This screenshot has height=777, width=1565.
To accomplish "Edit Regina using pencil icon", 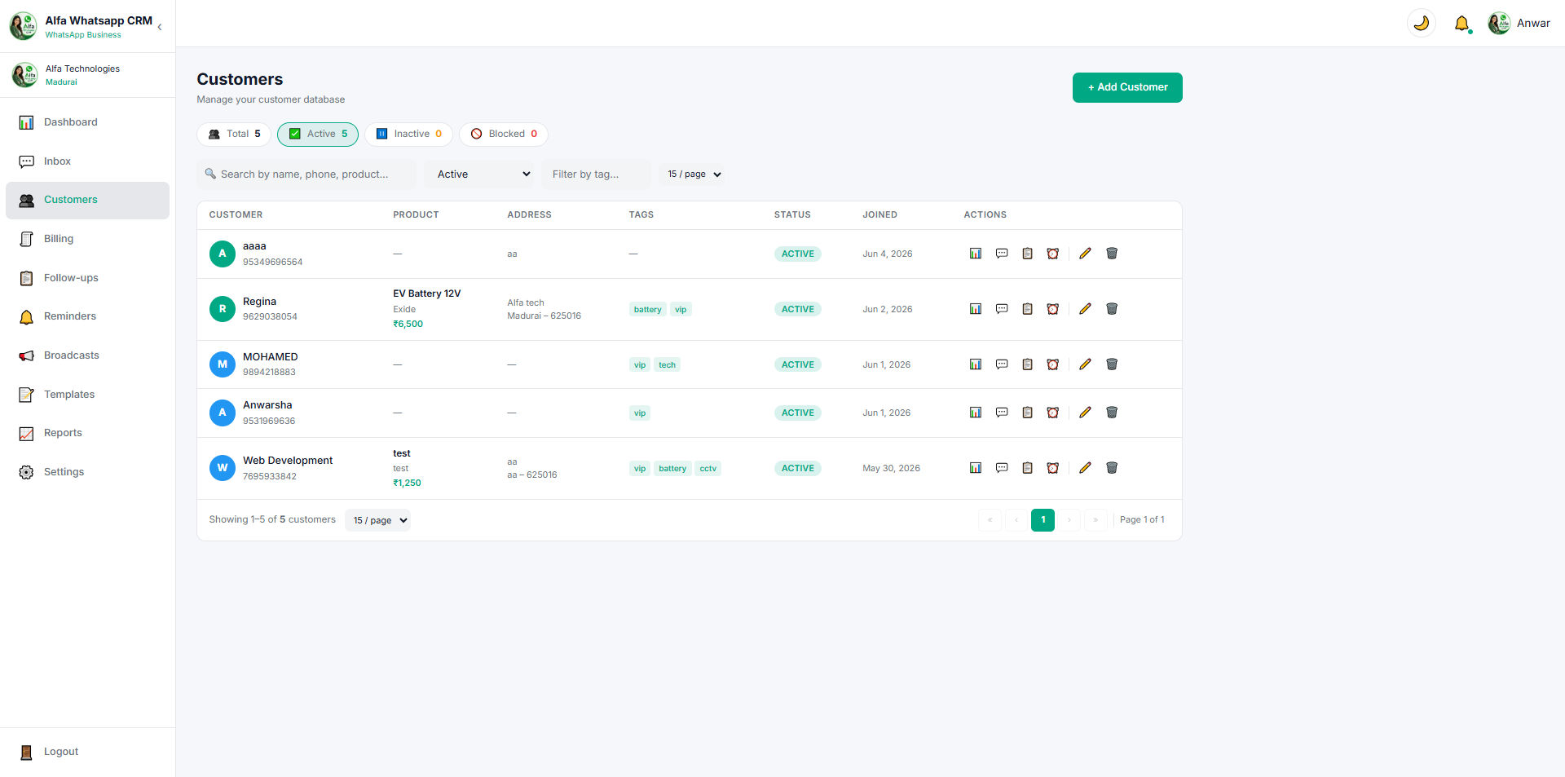I will tap(1085, 309).
